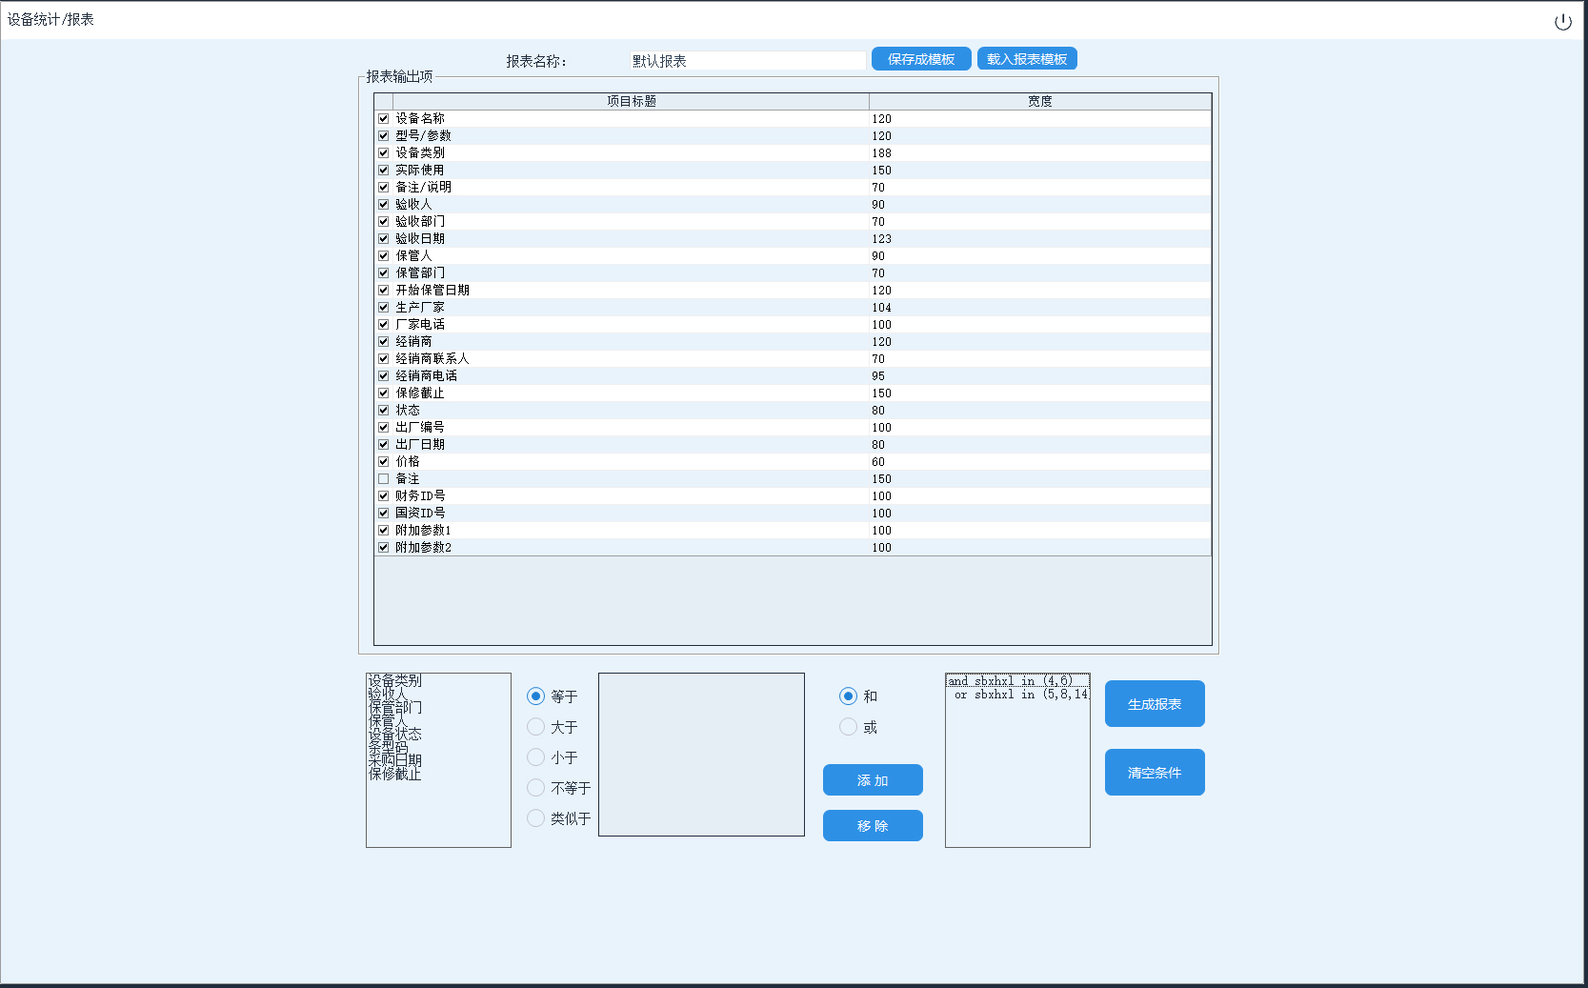Image resolution: width=1588 pixels, height=988 pixels.
Task: Toggle the 附加参数2 checkbox
Action: [x=384, y=548]
